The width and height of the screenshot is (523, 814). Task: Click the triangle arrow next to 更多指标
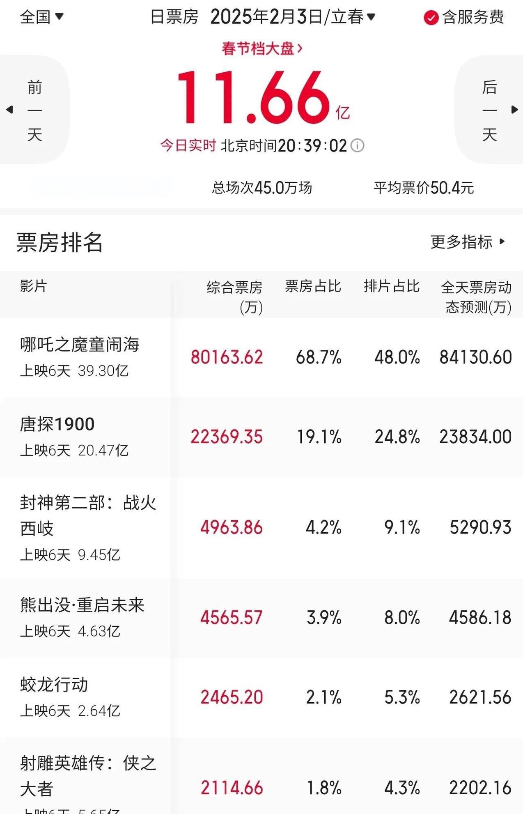pyautogui.click(x=502, y=241)
